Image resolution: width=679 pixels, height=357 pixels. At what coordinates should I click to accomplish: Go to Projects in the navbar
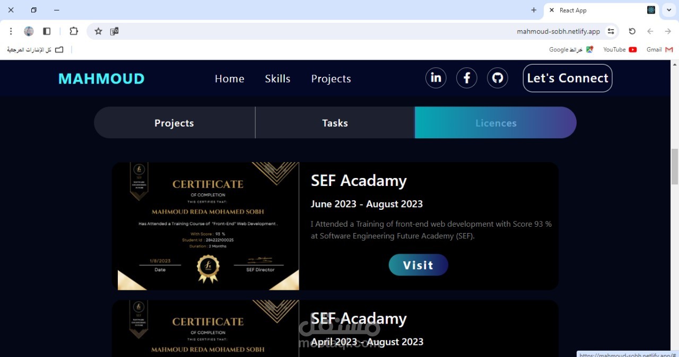pos(331,78)
